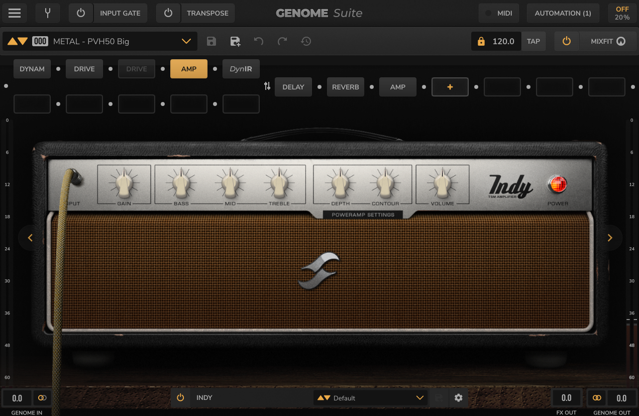Adjust the TREBLE knob
The height and width of the screenshot is (416, 639).
pos(279,183)
